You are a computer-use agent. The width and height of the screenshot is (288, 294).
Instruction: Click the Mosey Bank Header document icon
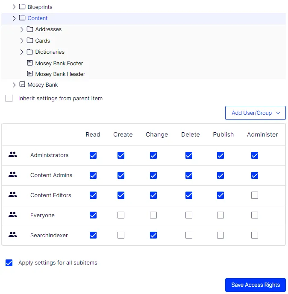(30, 73)
